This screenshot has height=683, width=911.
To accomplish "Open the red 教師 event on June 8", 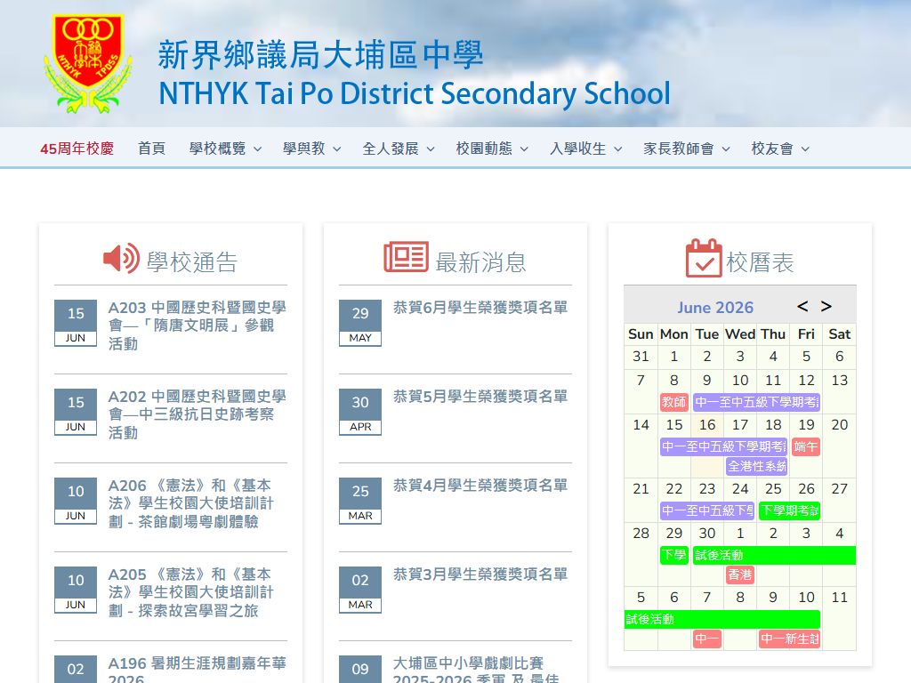I will tap(674, 402).
